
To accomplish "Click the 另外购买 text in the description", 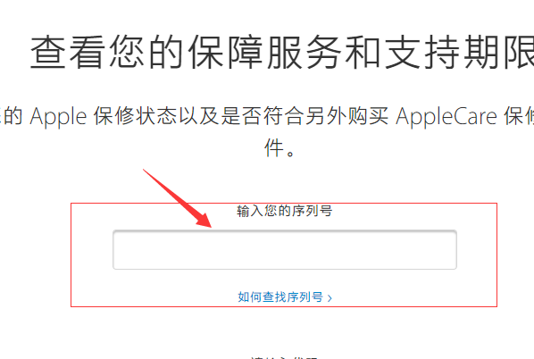I will tap(347, 116).
